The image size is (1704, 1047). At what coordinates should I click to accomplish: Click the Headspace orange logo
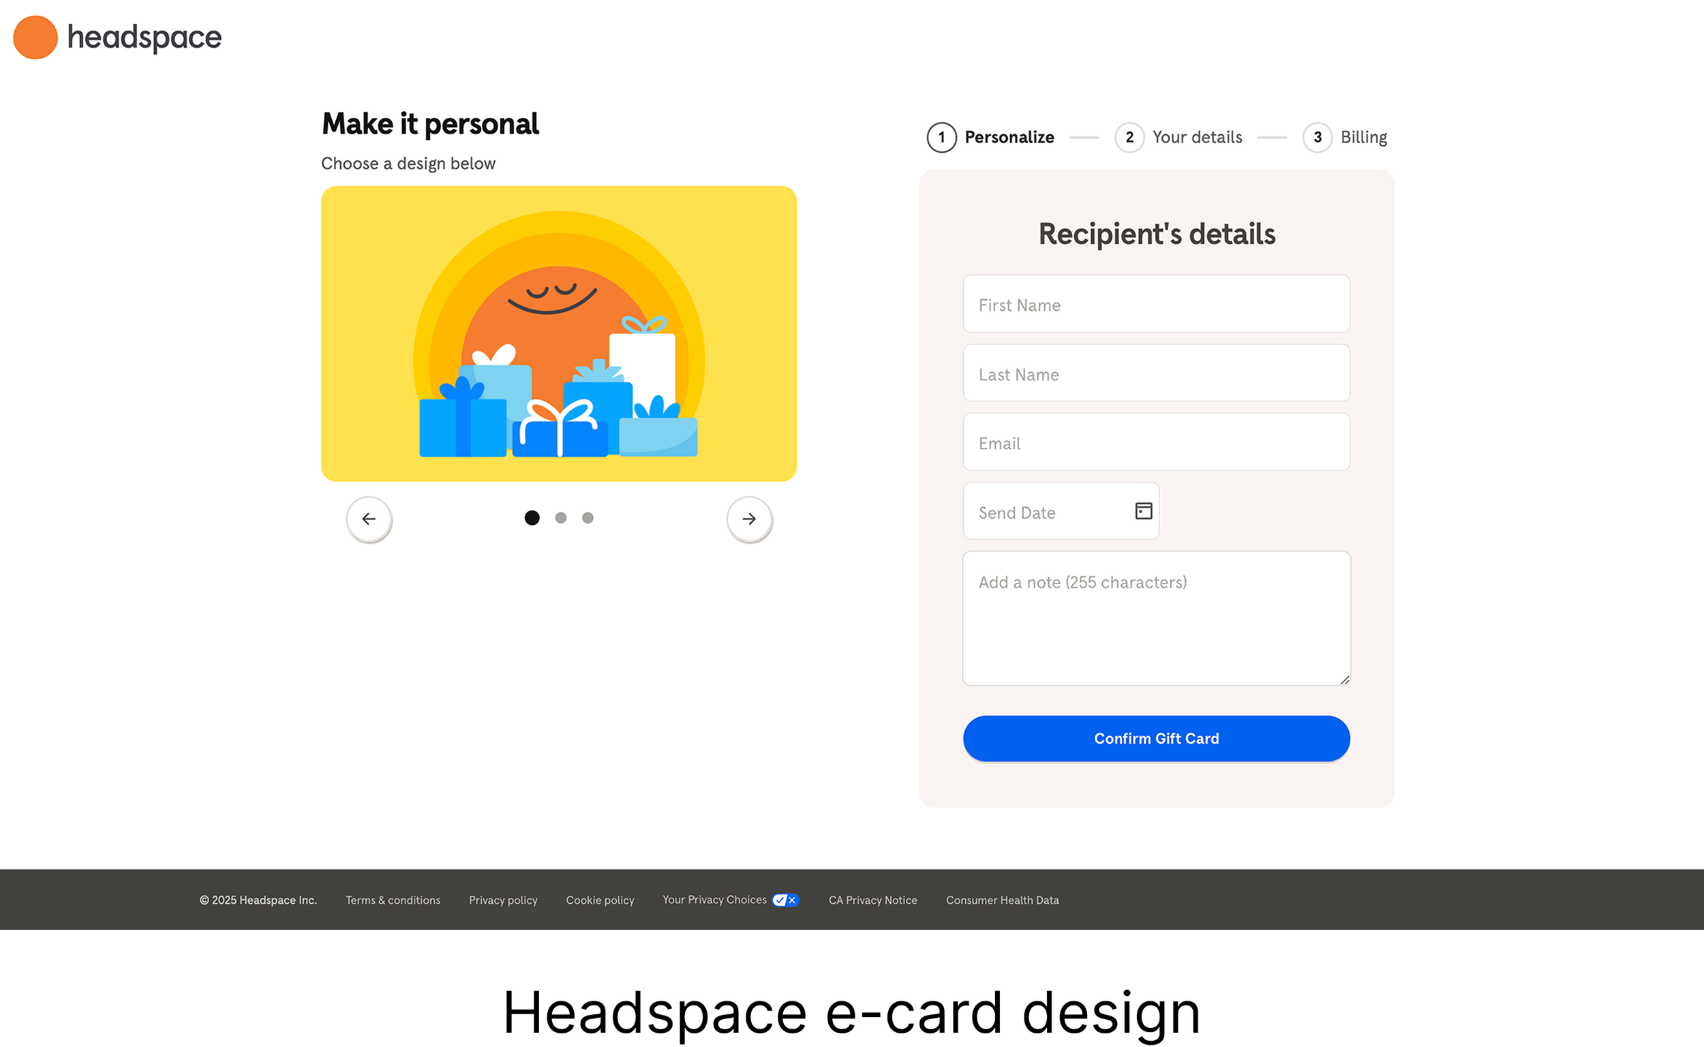coord(35,37)
